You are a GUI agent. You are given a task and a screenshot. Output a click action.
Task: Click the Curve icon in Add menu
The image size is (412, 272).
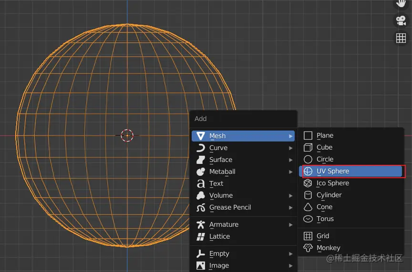coord(200,148)
